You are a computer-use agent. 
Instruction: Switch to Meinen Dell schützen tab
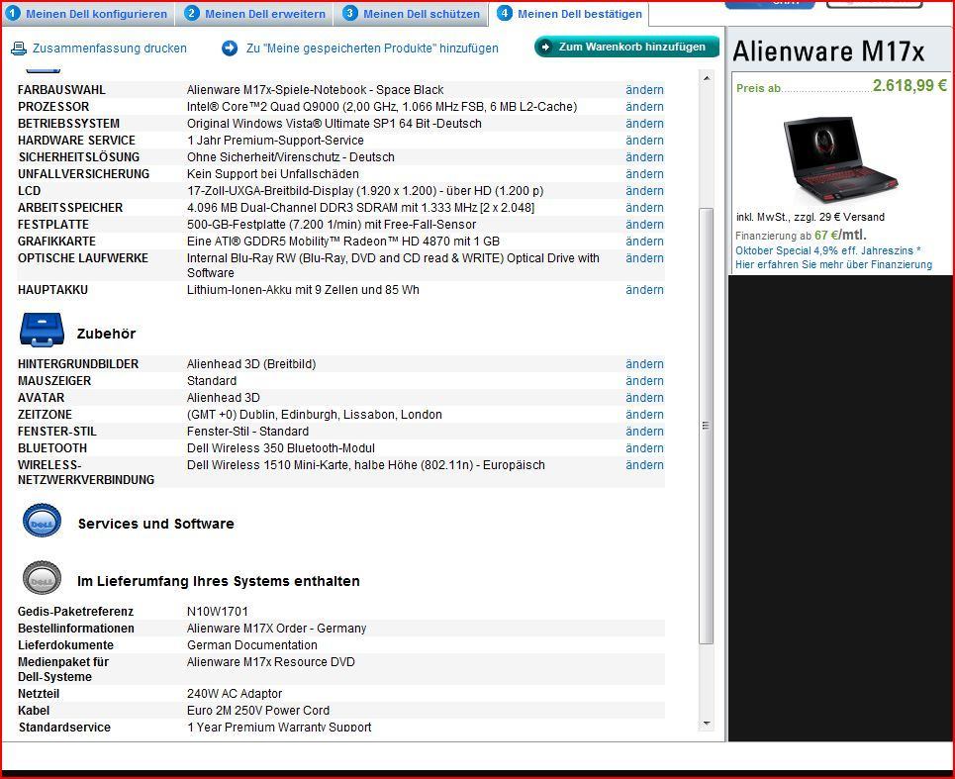point(411,14)
